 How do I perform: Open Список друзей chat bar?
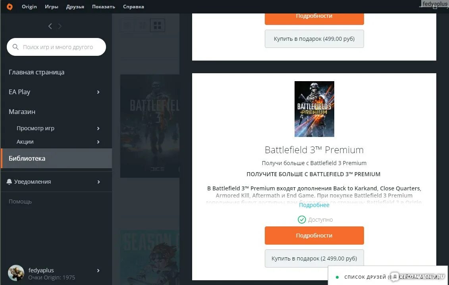pos(388,276)
